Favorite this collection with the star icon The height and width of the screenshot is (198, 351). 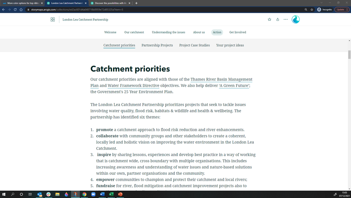click(269, 19)
